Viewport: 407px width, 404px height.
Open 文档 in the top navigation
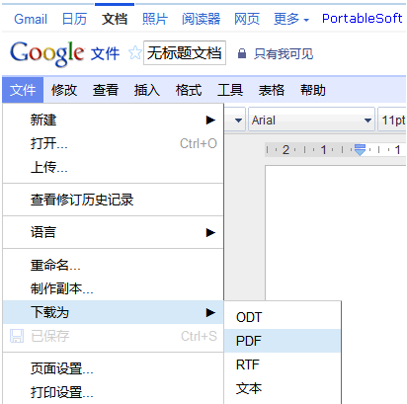point(115,19)
